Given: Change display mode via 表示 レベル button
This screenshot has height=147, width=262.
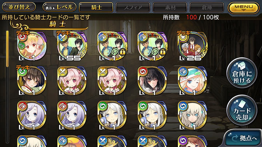Looking at the screenshot, I should click(59, 7).
